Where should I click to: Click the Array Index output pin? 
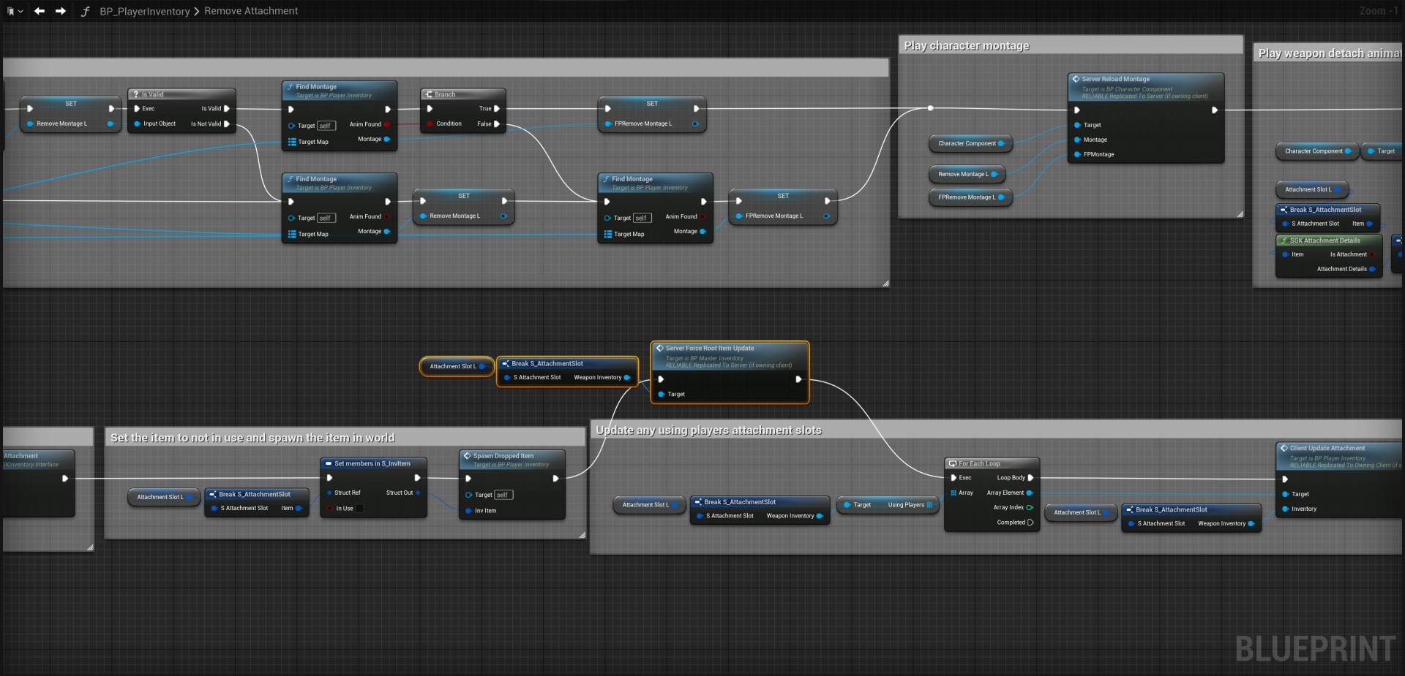1030,508
